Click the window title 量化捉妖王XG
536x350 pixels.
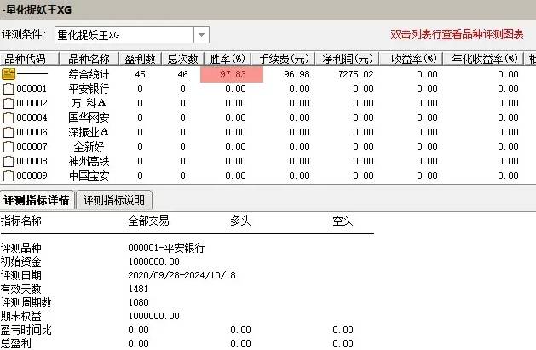[x=38, y=10]
